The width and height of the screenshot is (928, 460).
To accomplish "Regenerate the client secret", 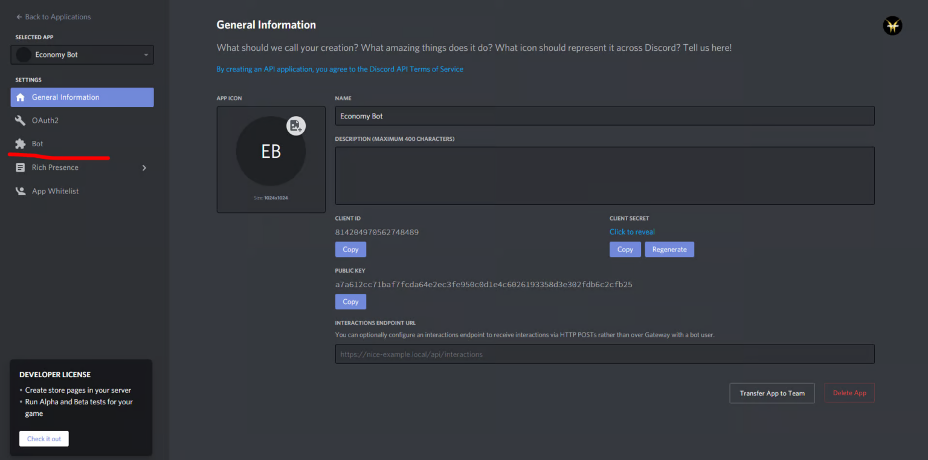I will (669, 249).
